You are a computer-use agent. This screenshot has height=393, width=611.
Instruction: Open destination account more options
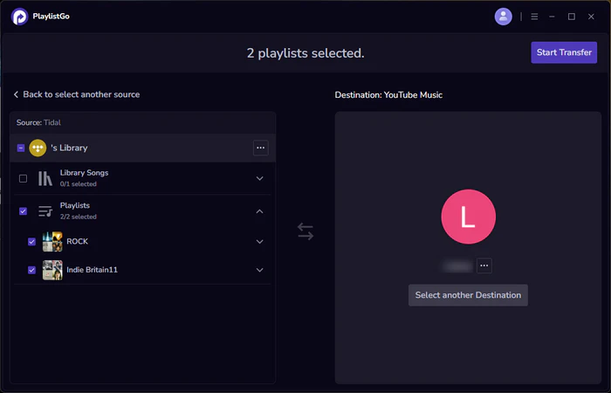coord(484,265)
